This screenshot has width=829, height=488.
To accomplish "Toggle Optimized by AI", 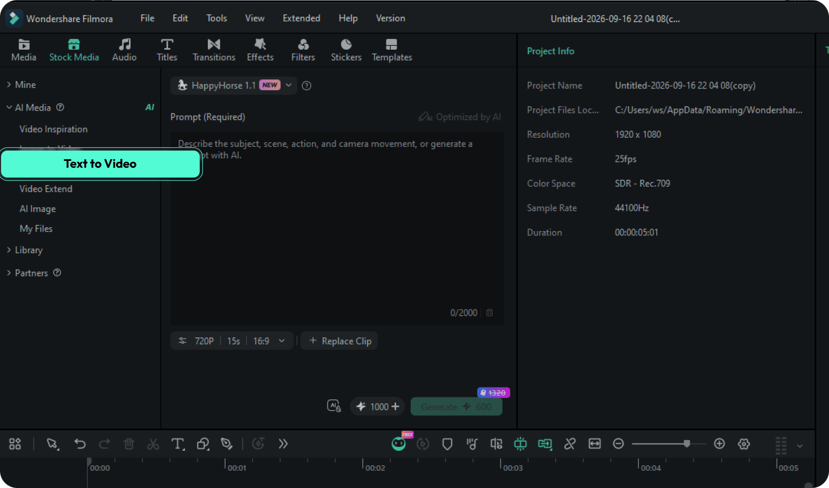I will pyautogui.click(x=460, y=117).
